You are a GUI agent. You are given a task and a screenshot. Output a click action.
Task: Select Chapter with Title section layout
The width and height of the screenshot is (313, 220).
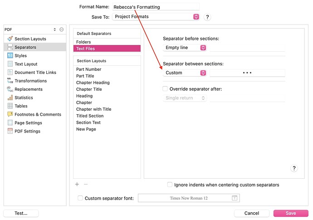(x=107, y=109)
